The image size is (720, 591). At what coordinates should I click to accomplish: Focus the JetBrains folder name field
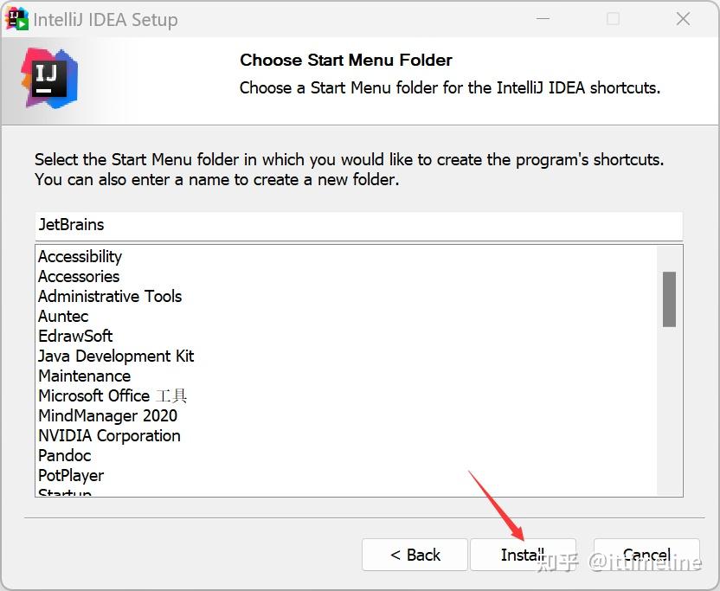point(358,225)
